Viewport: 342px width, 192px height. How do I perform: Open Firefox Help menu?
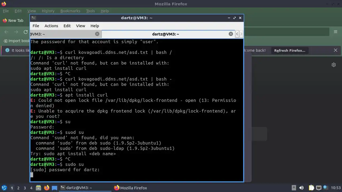105,11
